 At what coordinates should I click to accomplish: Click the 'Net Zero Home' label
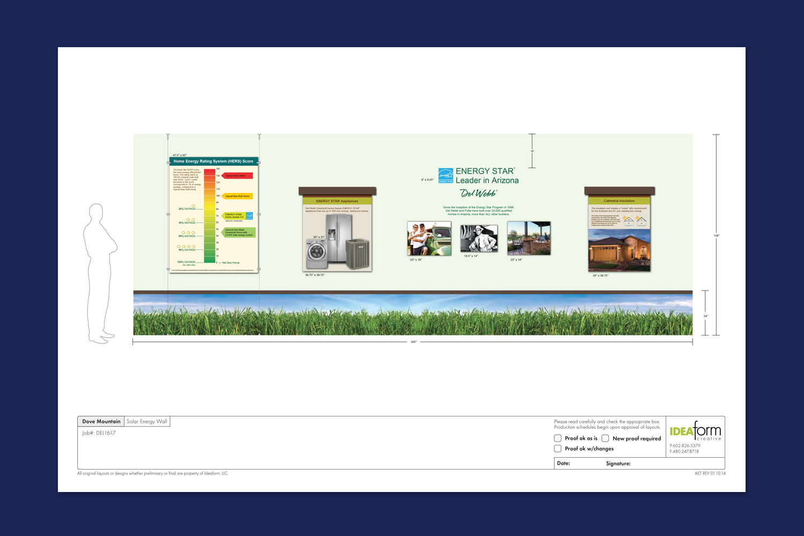[x=230, y=263]
